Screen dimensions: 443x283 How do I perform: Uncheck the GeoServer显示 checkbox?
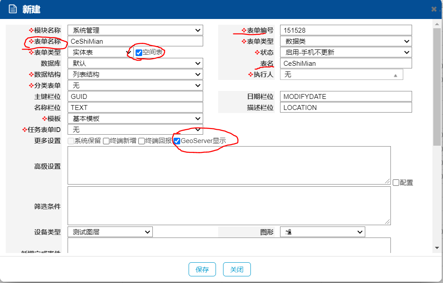pos(177,141)
